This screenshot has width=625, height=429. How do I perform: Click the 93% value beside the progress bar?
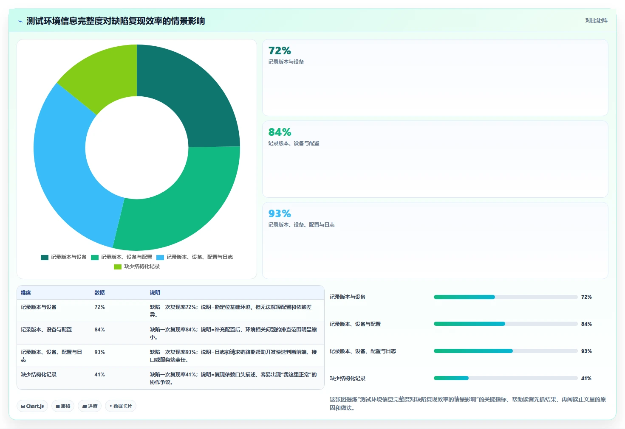pos(586,351)
